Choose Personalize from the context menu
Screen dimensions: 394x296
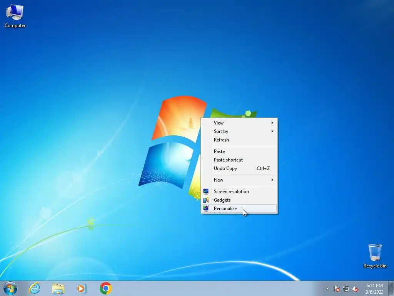pyautogui.click(x=239, y=209)
